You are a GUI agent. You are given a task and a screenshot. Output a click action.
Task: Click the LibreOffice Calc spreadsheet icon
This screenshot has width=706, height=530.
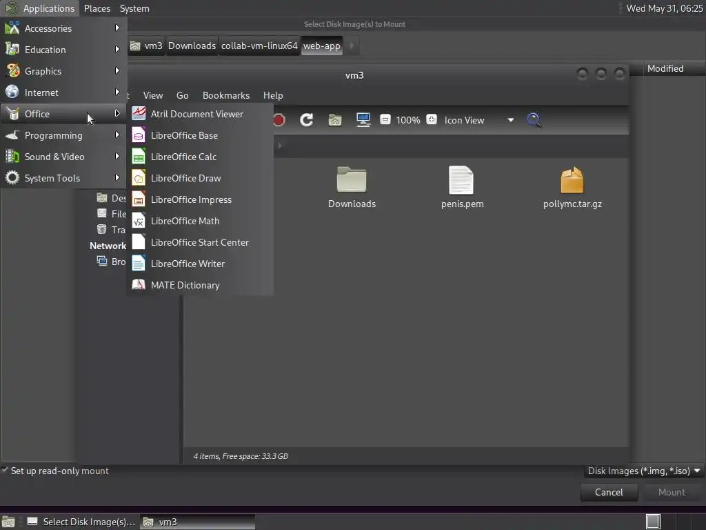[x=139, y=157]
